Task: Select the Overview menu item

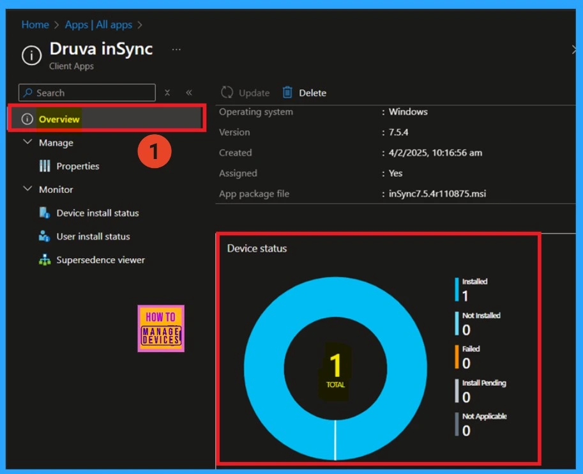Action: click(107, 119)
